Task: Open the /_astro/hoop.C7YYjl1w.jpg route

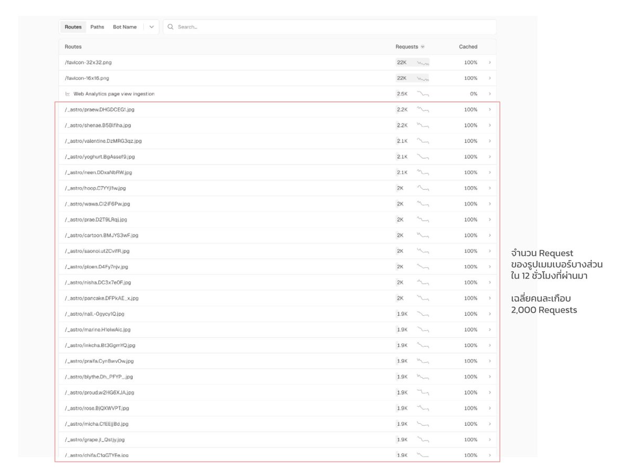Action: tap(95, 188)
